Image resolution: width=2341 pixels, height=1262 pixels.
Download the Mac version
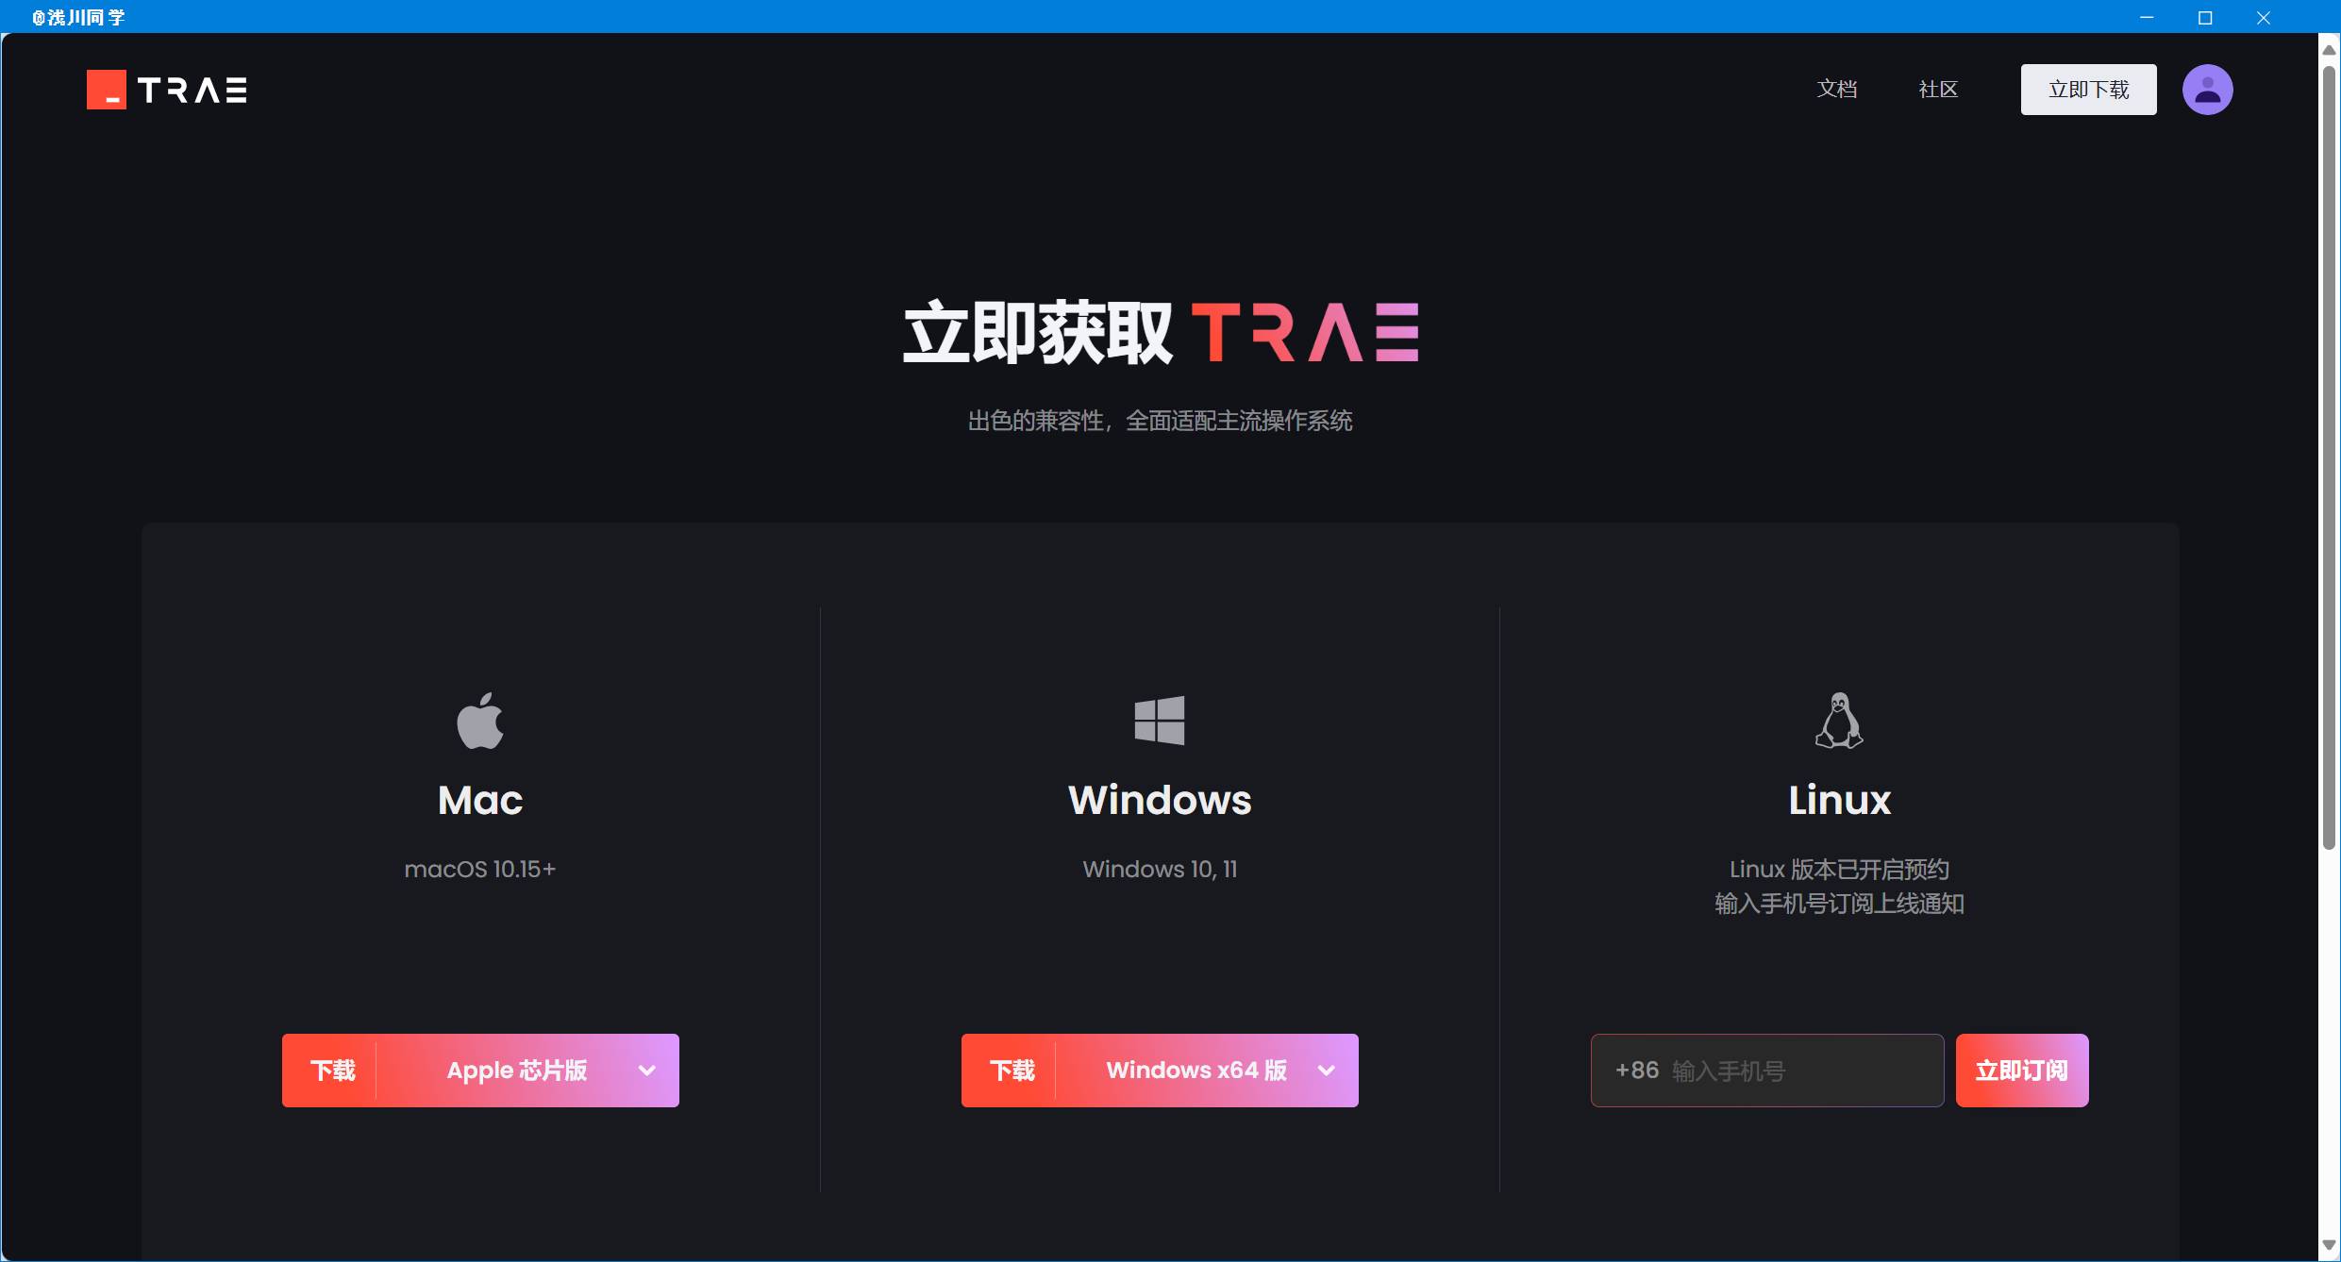coord(332,1071)
